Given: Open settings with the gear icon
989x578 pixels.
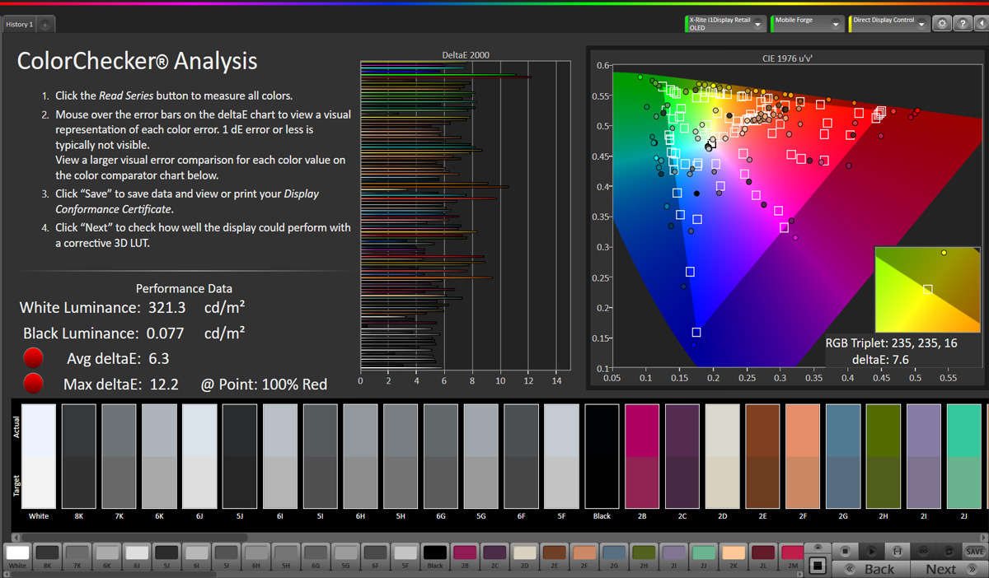Looking at the screenshot, I should coord(941,24).
